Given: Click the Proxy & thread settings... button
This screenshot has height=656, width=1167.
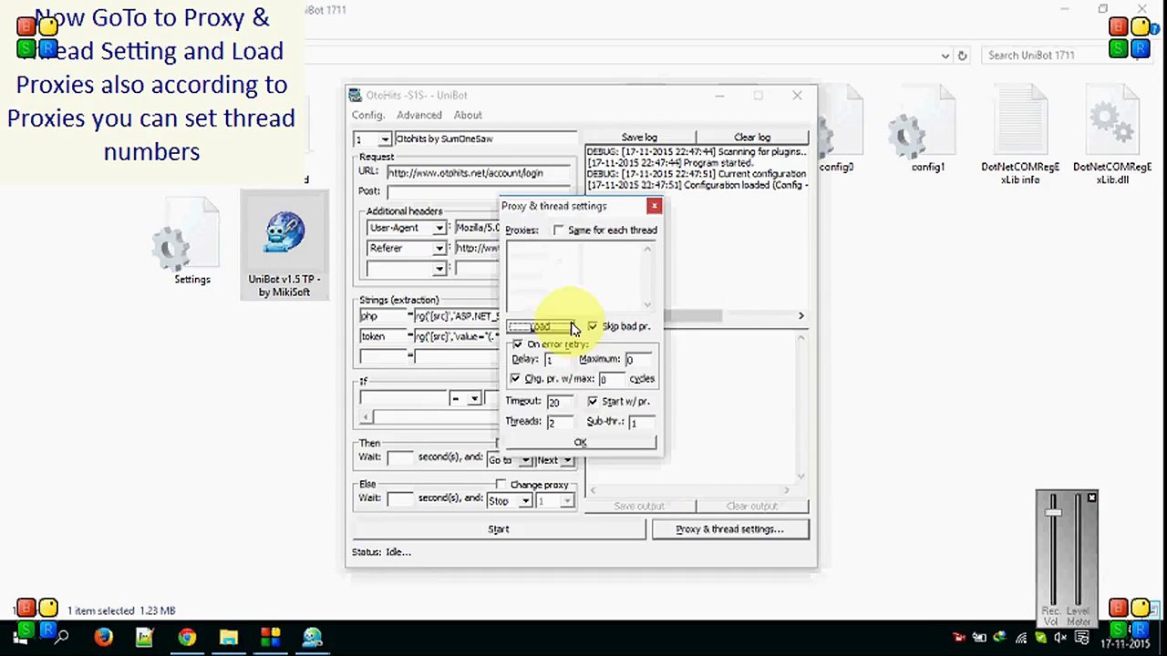Looking at the screenshot, I should (729, 529).
